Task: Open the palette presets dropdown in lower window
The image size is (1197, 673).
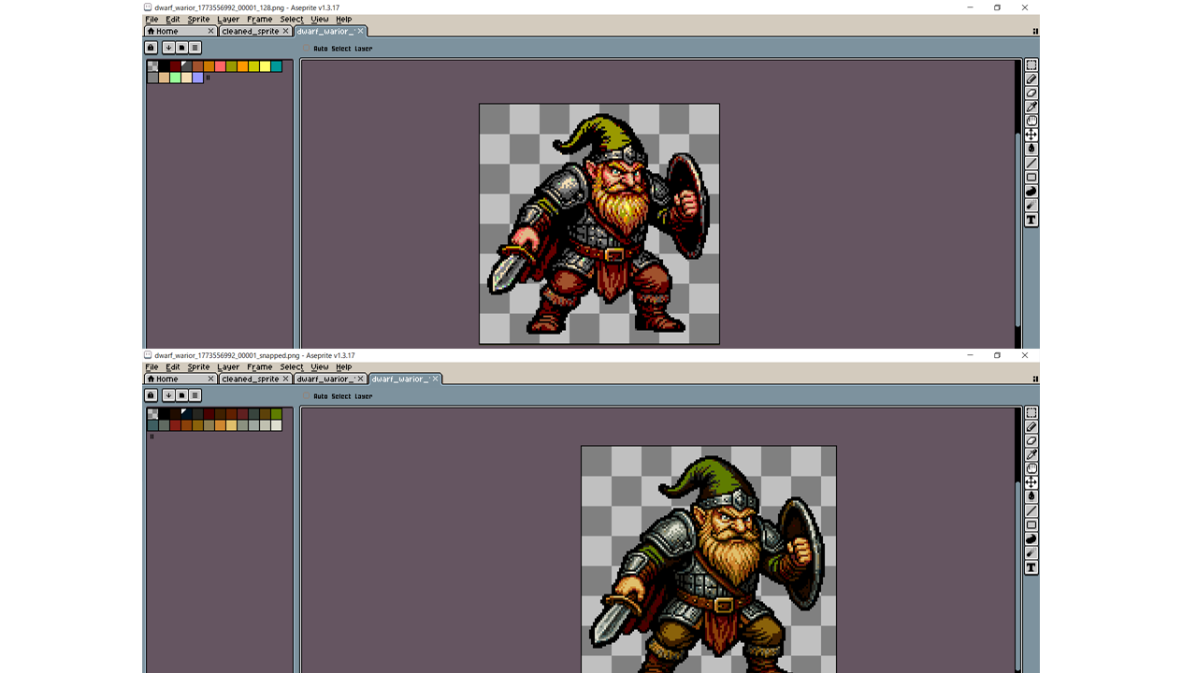Action: coord(181,395)
